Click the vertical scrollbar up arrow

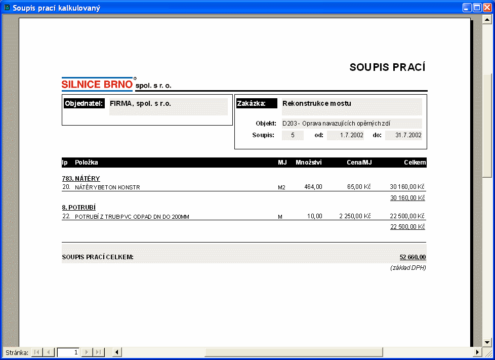[487, 19]
